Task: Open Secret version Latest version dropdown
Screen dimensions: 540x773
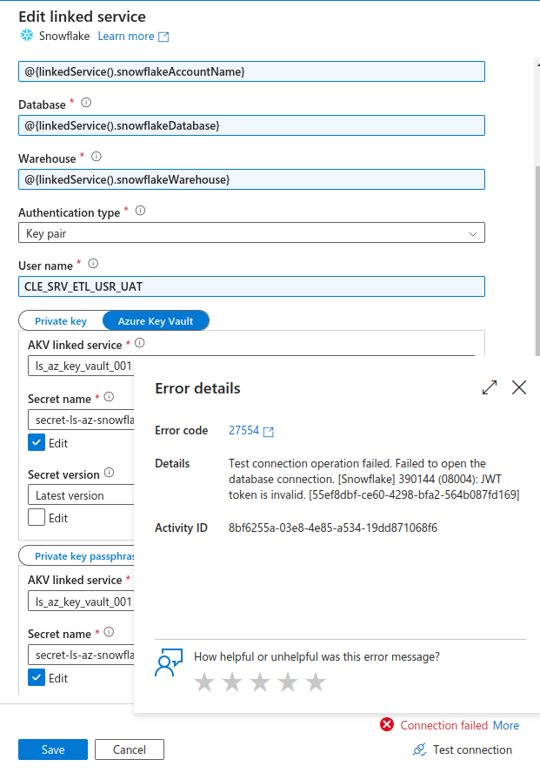Action: 81,495
